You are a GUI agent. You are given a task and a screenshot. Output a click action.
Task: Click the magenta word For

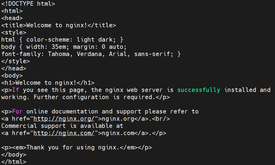(17, 112)
